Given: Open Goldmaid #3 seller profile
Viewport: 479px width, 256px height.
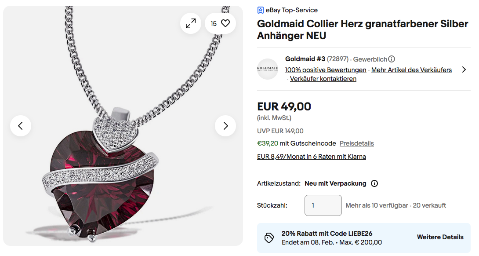Looking at the screenshot, I should click(305, 59).
